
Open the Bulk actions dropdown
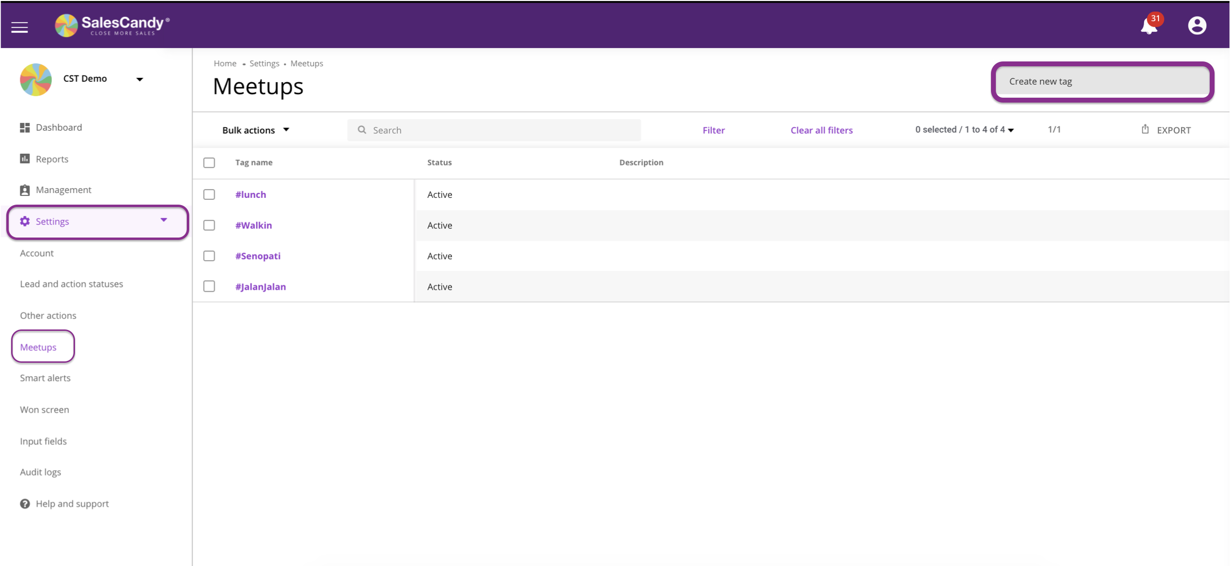click(x=255, y=130)
